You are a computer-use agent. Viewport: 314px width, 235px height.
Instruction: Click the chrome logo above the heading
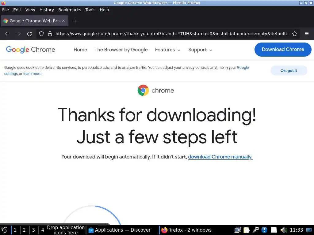156,90
